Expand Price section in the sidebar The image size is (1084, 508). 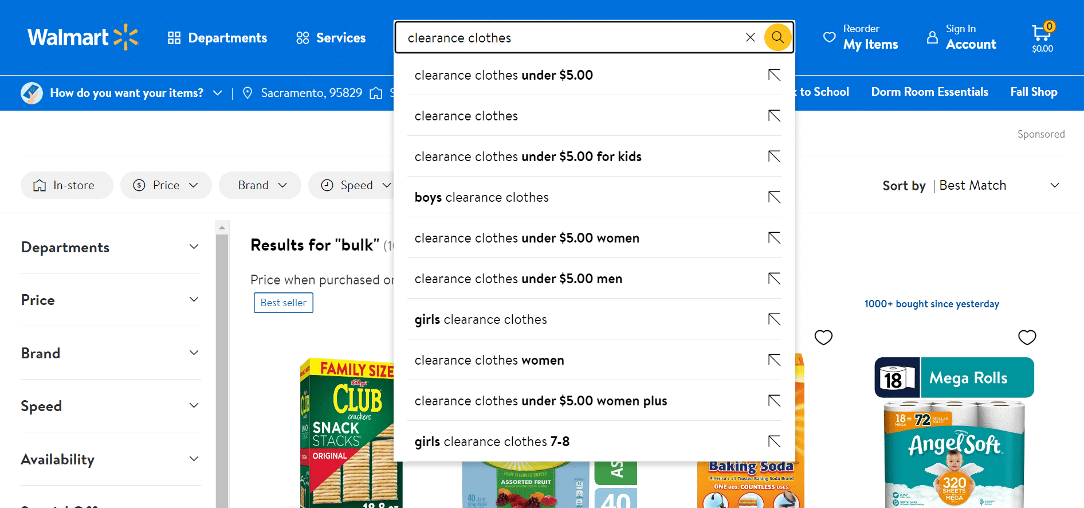coord(111,300)
